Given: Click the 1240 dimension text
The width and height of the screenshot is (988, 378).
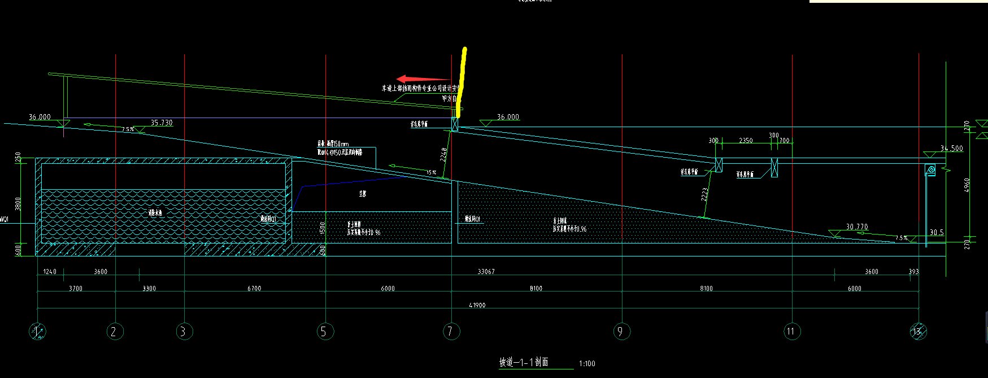Looking at the screenshot, I should point(50,272).
